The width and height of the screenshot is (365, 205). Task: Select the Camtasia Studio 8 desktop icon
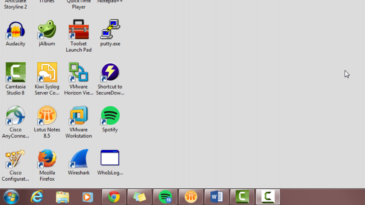point(15,73)
